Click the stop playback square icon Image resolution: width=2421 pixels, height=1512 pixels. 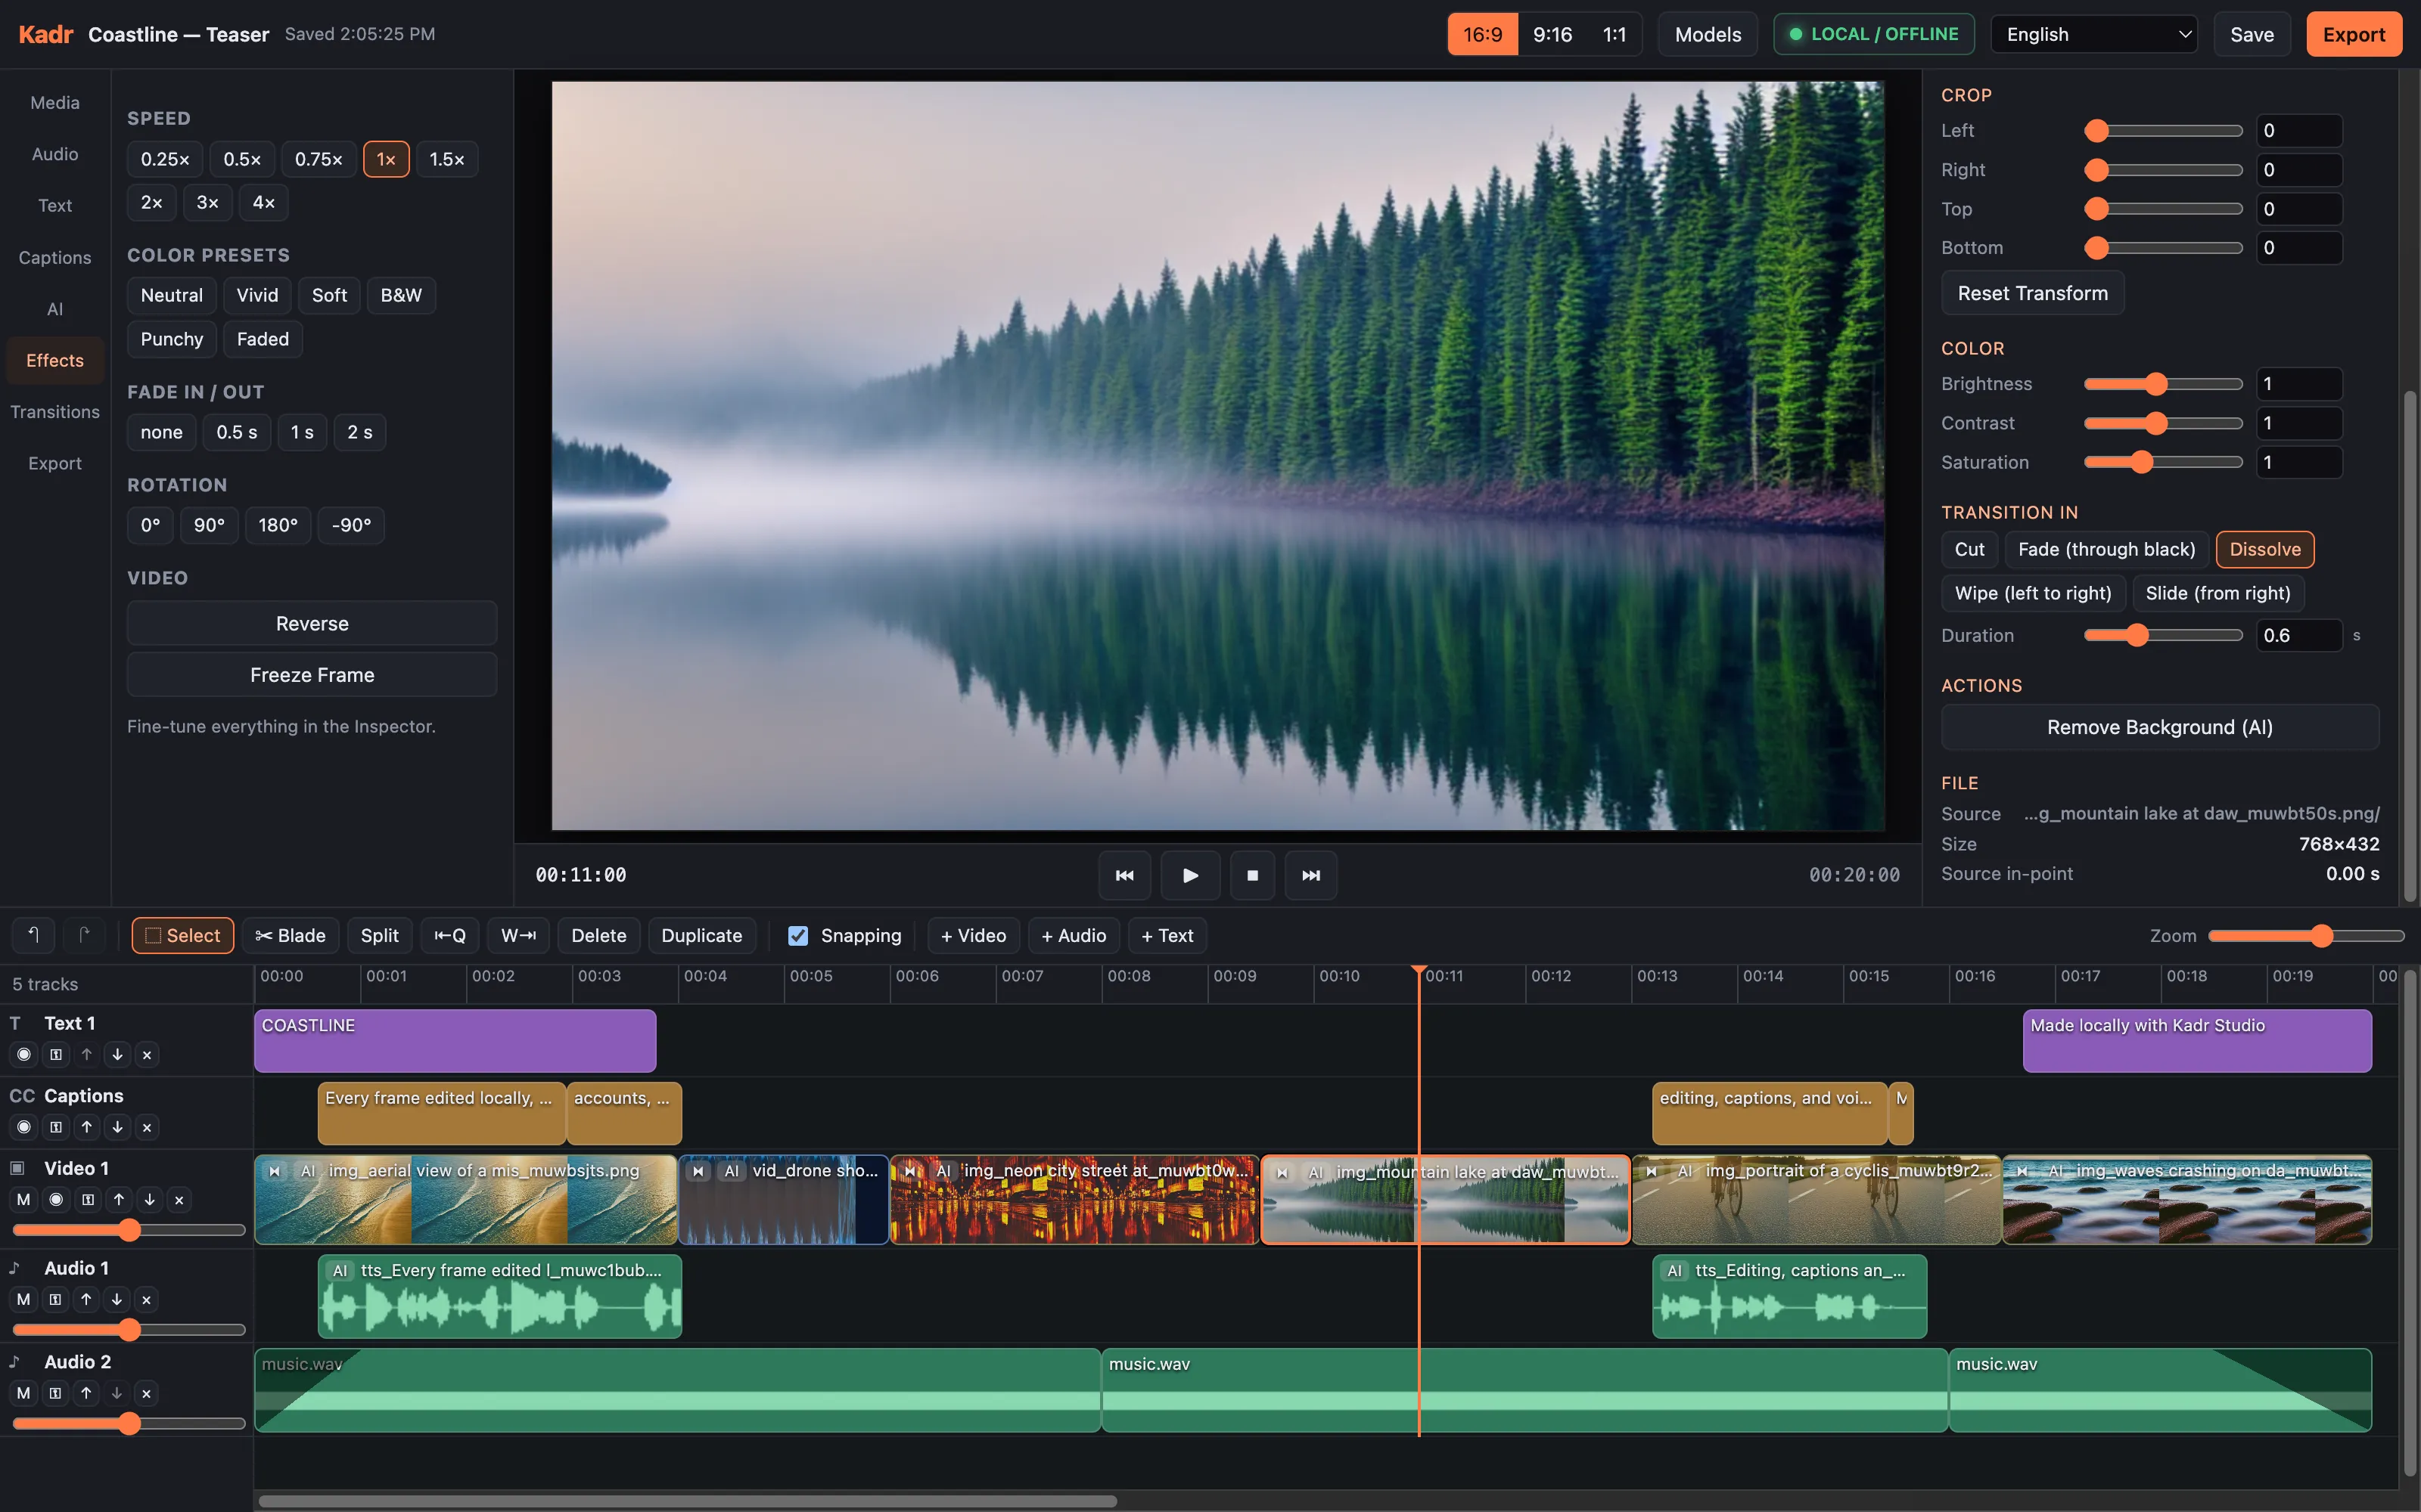point(1251,875)
